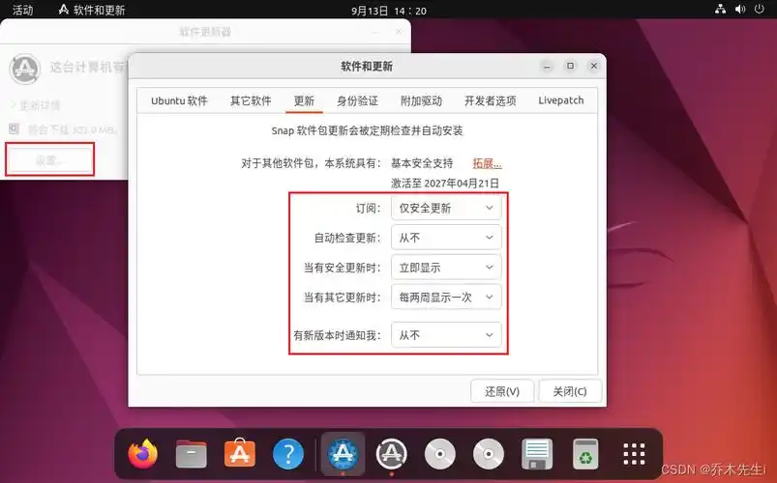
Task: Open power menu icon in top bar
Action: [760, 10]
